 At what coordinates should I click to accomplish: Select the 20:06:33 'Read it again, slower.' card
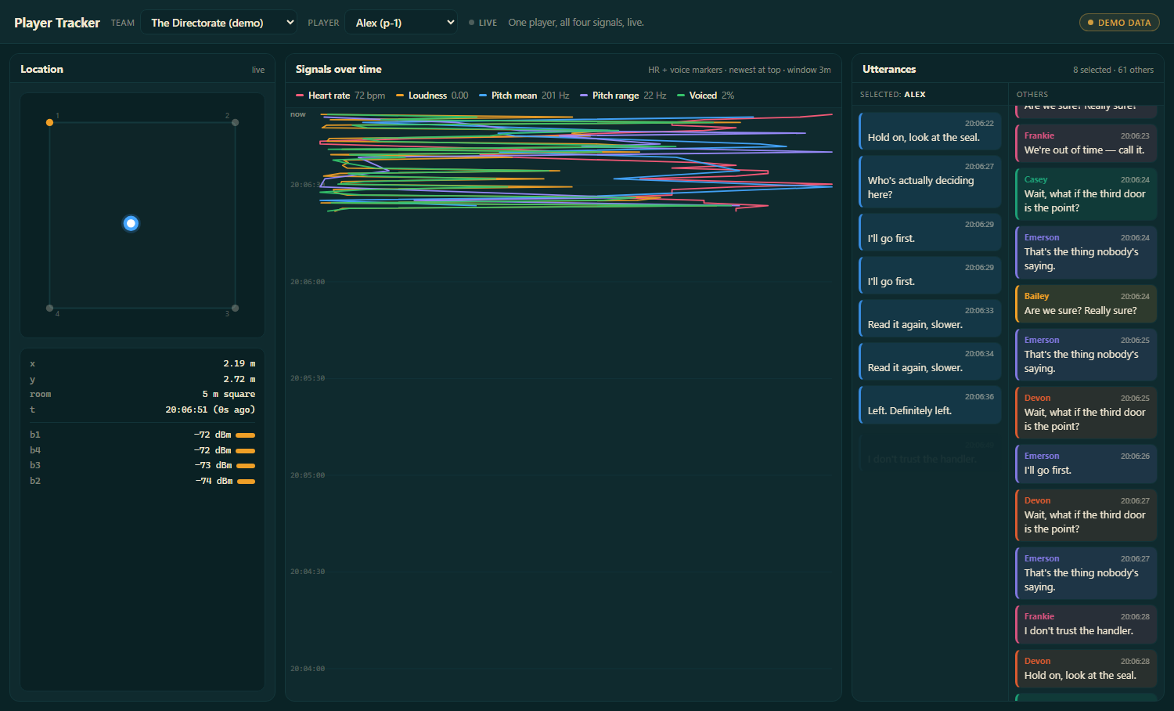[930, 318]
